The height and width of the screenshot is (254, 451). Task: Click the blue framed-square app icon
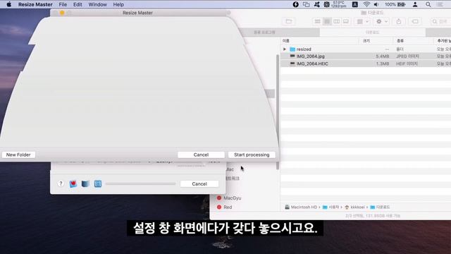[x=98, y=183]
